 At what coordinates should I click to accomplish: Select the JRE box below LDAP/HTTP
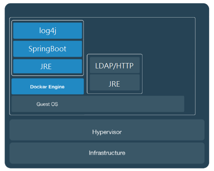point(115,82)
